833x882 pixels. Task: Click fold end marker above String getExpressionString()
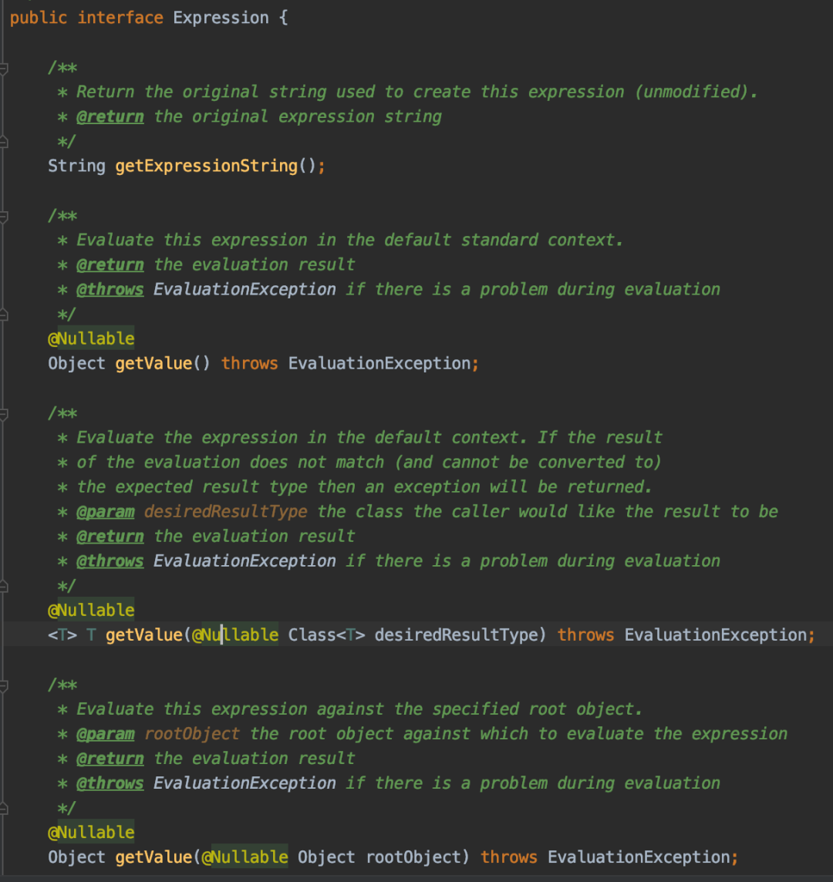tap(3, 143)
